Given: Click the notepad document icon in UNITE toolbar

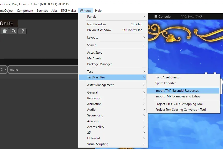Looking at the screenshot, I should (4, 31).
